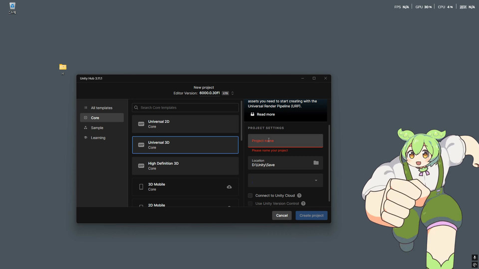
Task: Open help for Use Unity Version Control
Action: [x=303, y=203]
